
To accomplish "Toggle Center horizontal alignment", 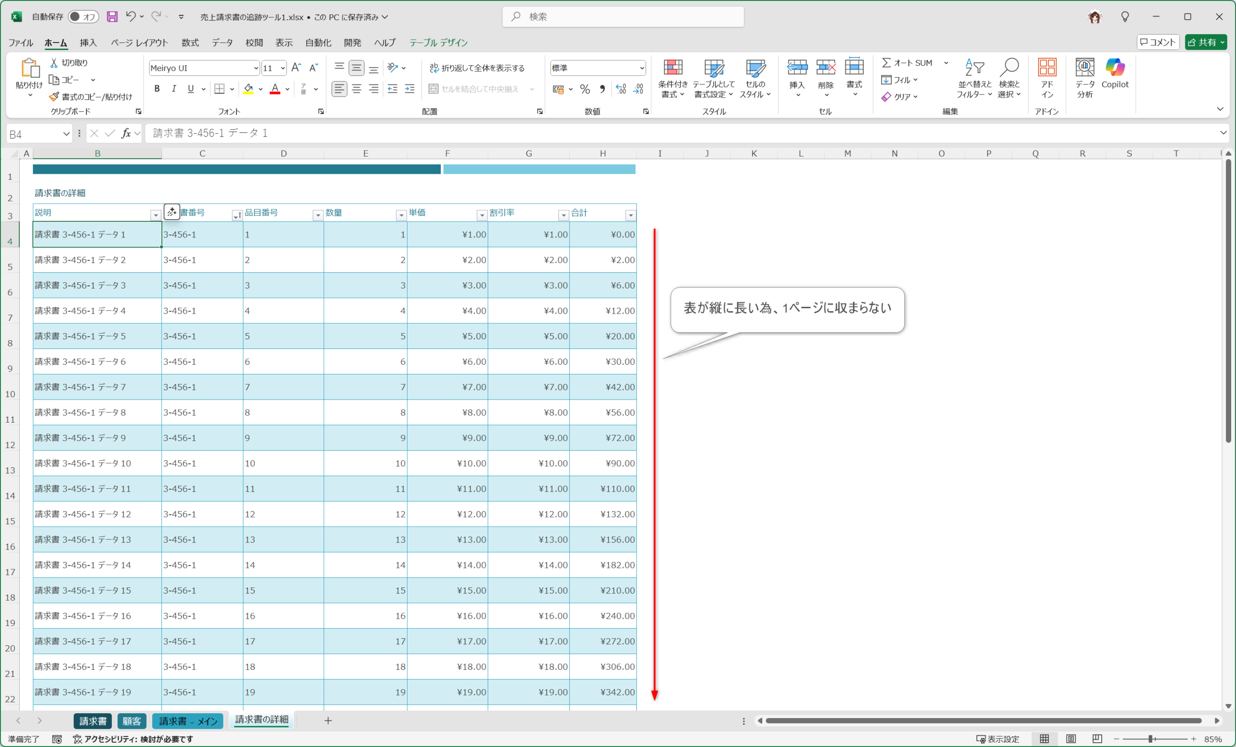I will [x=357, y=89].
